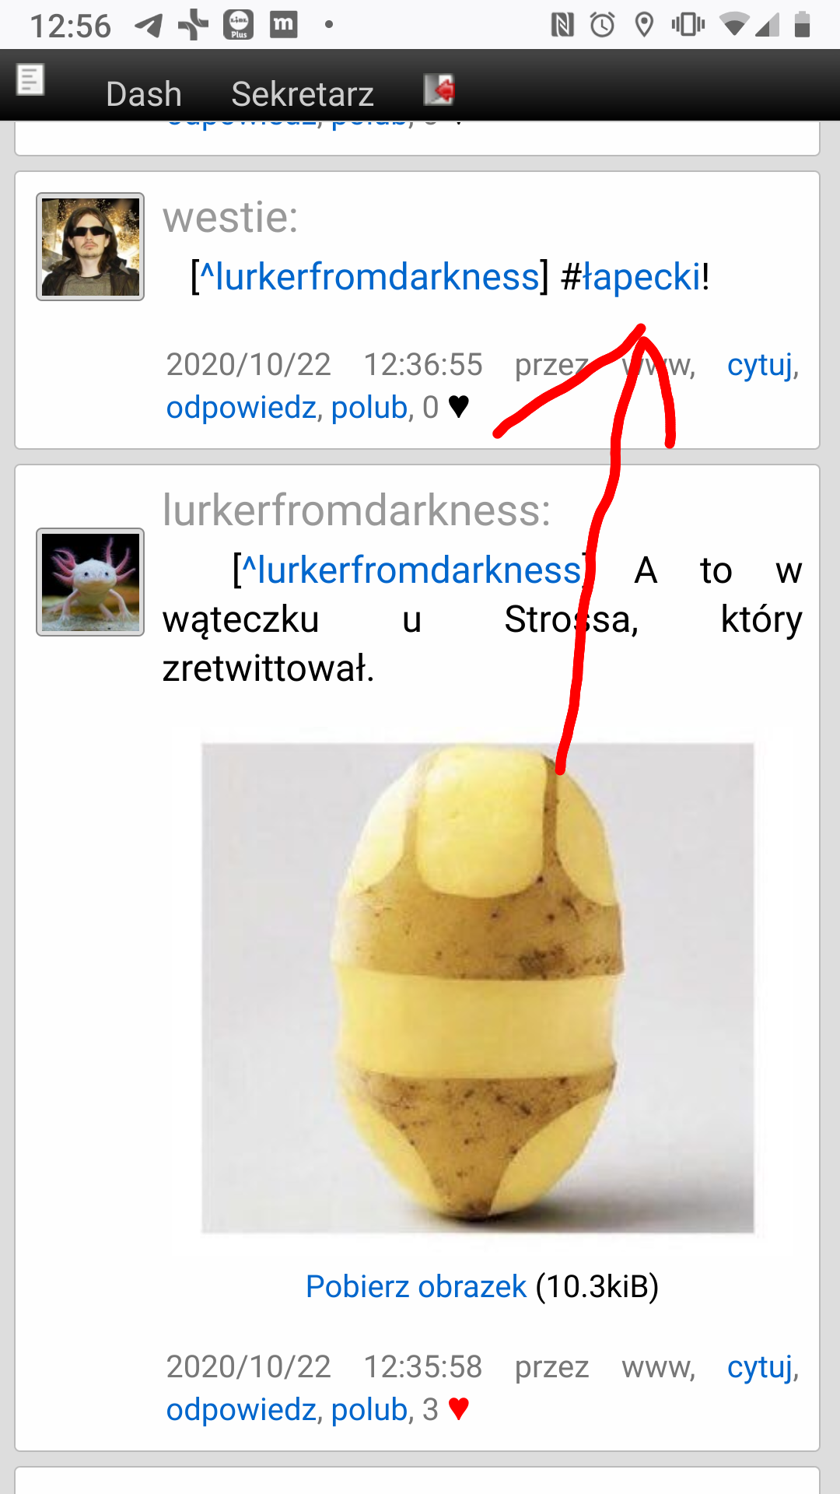Open lurkerfromdarkness mention in westie's post
Viewport: 840px width, 1494px height.
point(369,277)
